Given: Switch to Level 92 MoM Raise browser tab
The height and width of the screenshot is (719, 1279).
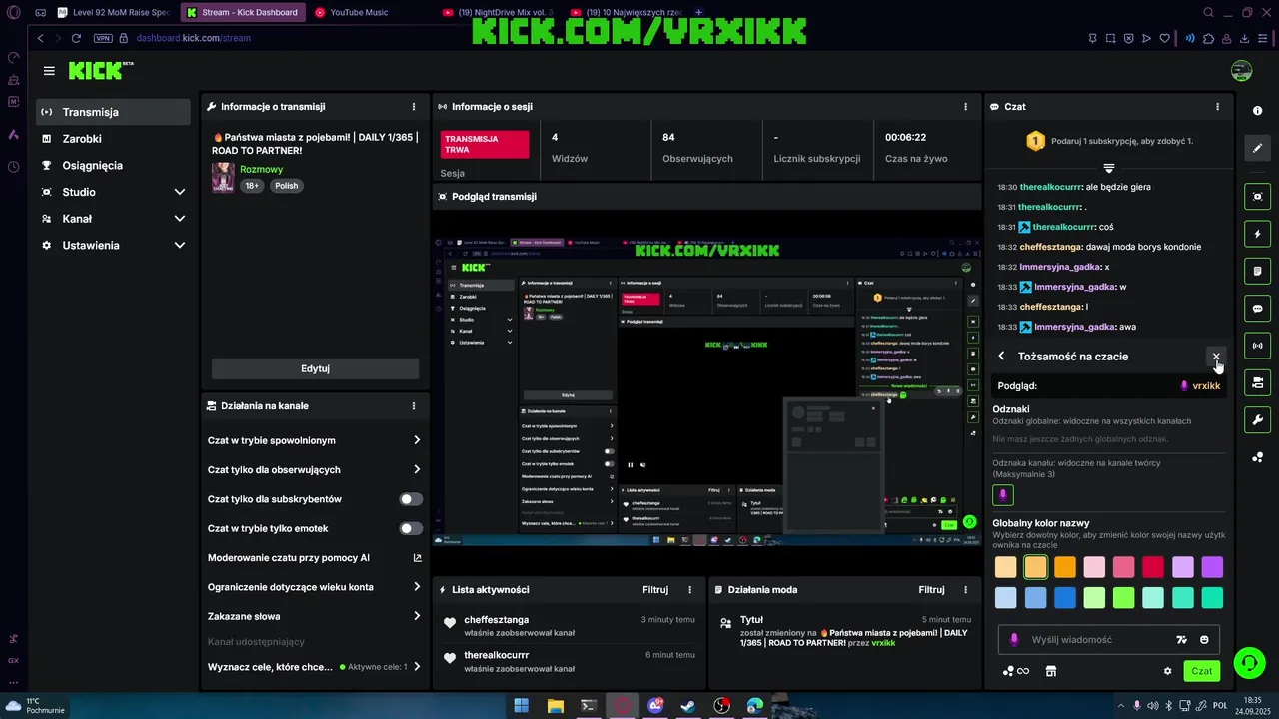Looking at the screenshot, I should click(113, 13).
